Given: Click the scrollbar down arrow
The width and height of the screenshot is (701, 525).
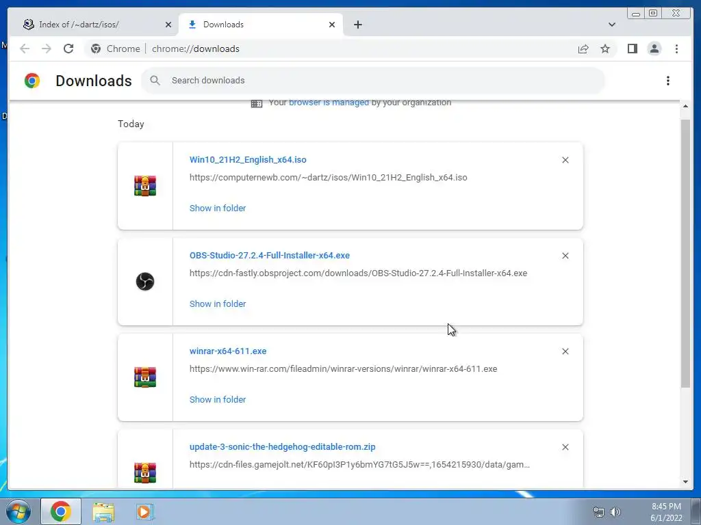Looking at the screenshot, I should point(685,482).
